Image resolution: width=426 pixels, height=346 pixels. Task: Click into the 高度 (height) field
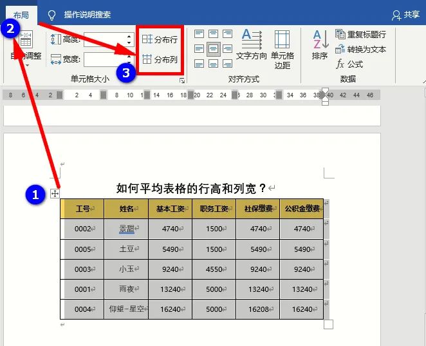(104, 39)
